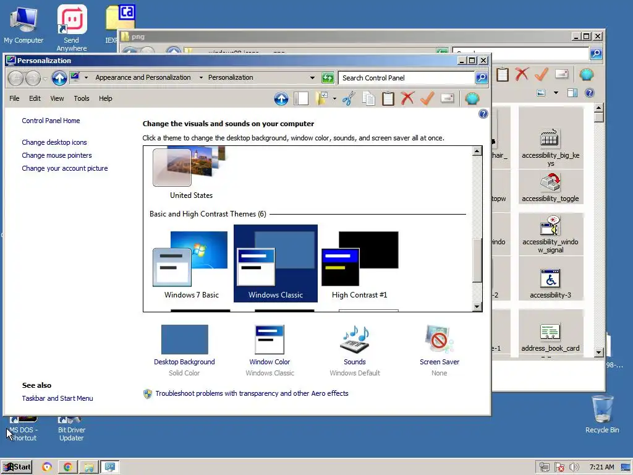The width and height of the screenshot is (633, 475).
Task: Click the Back navigation arrow in Personalization
Action: click(15, 78)
